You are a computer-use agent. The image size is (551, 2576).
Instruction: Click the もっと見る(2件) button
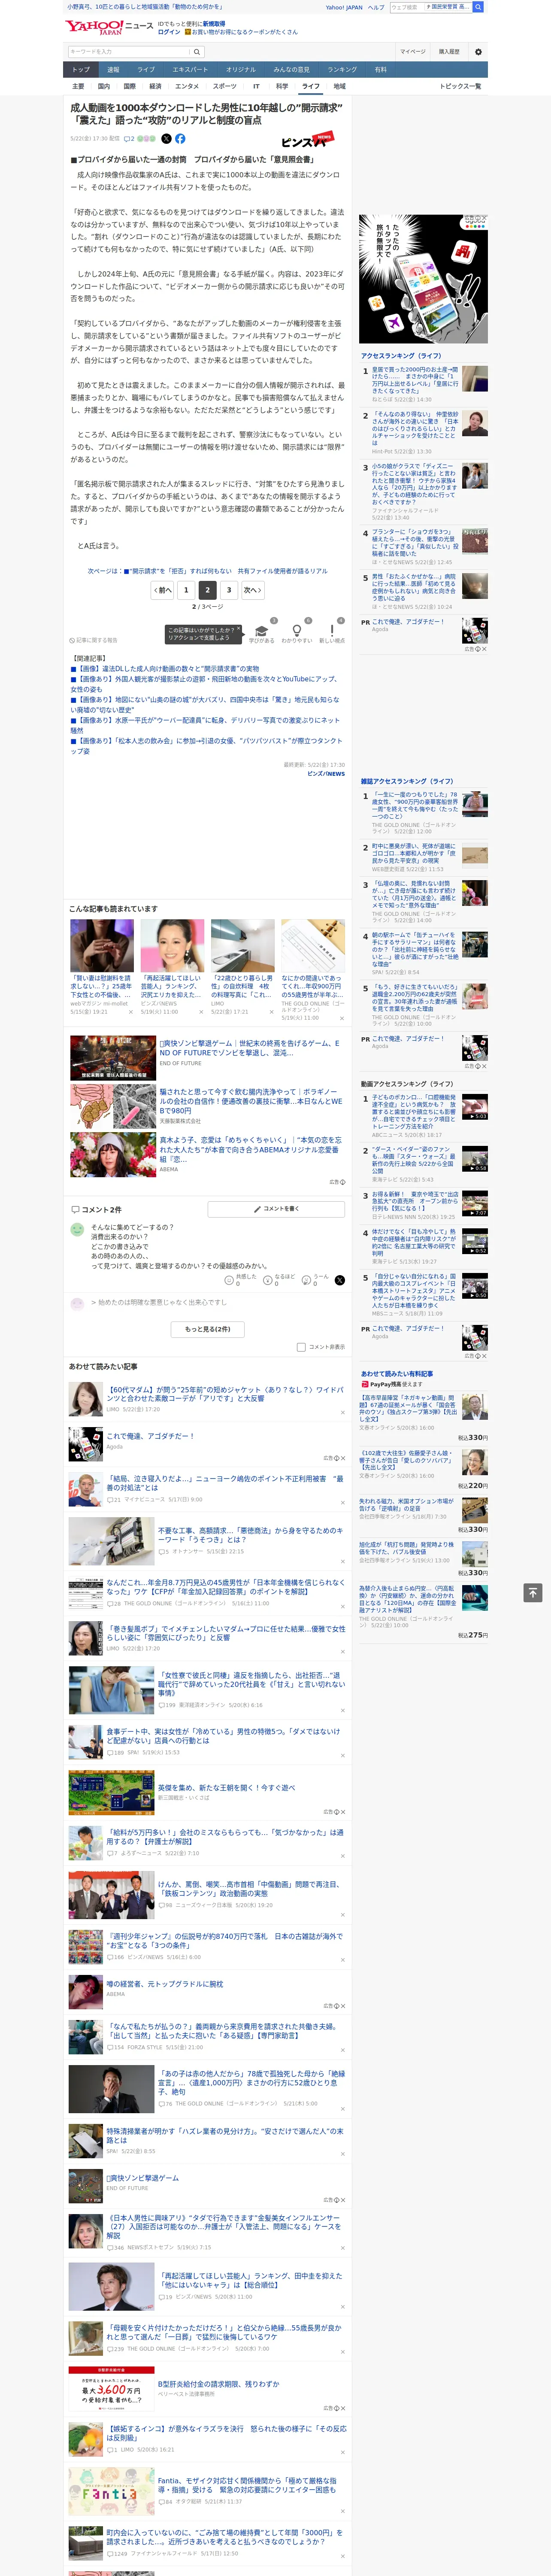[x=208, y=1329]
